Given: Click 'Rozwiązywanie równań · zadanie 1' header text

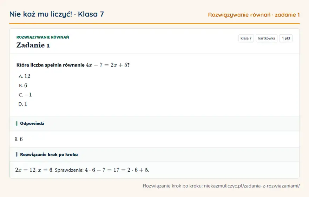Looking at the screenshot, I should [254, 15].
